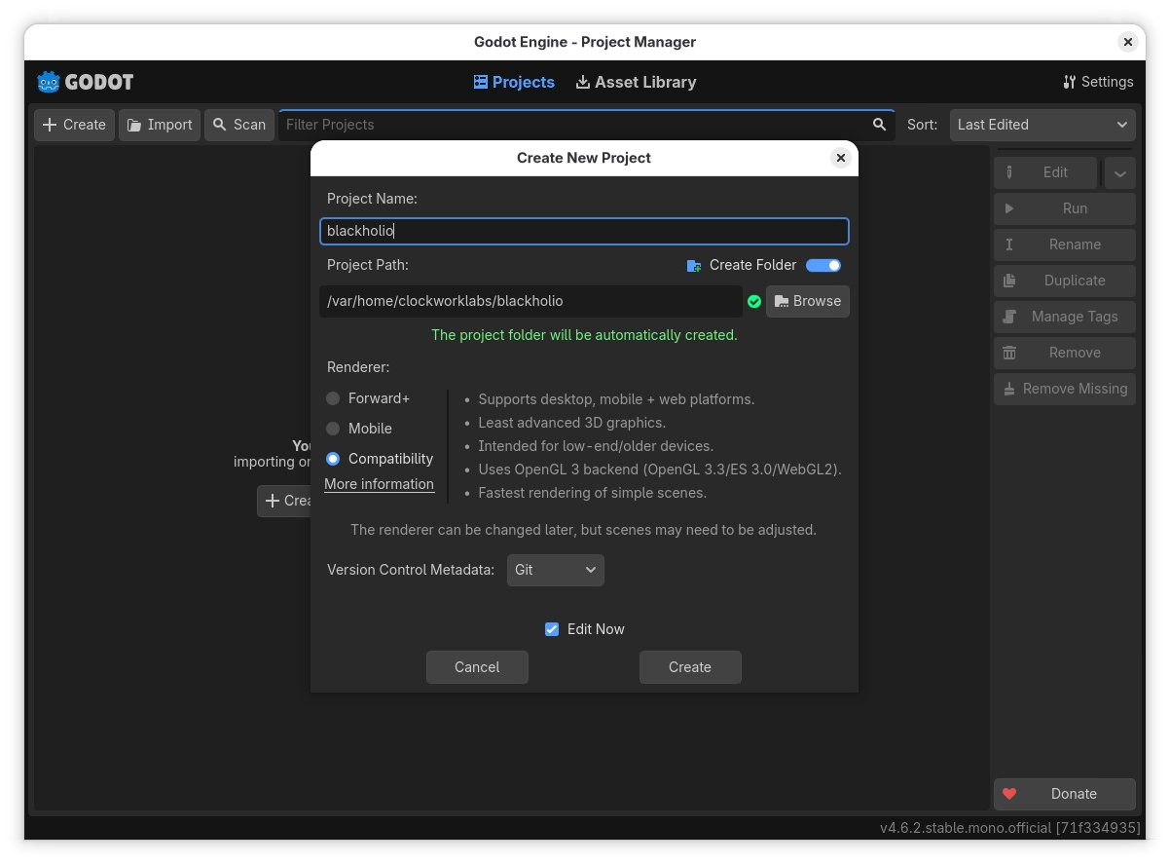Browse for a project path
Image resolution: width=1170 pixels, height=864 pixels.
point(808,301)
